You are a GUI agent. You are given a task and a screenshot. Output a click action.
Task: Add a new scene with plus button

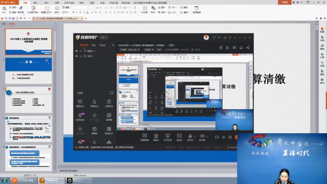pos(113,45)
